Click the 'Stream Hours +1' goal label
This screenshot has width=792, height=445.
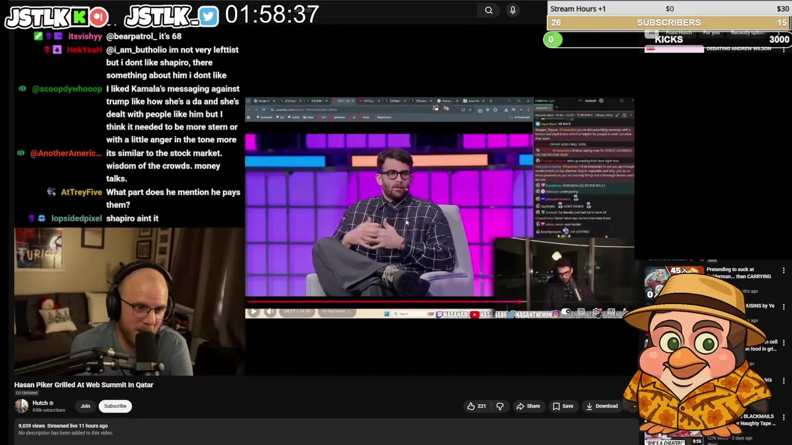(x=578, y=9)
